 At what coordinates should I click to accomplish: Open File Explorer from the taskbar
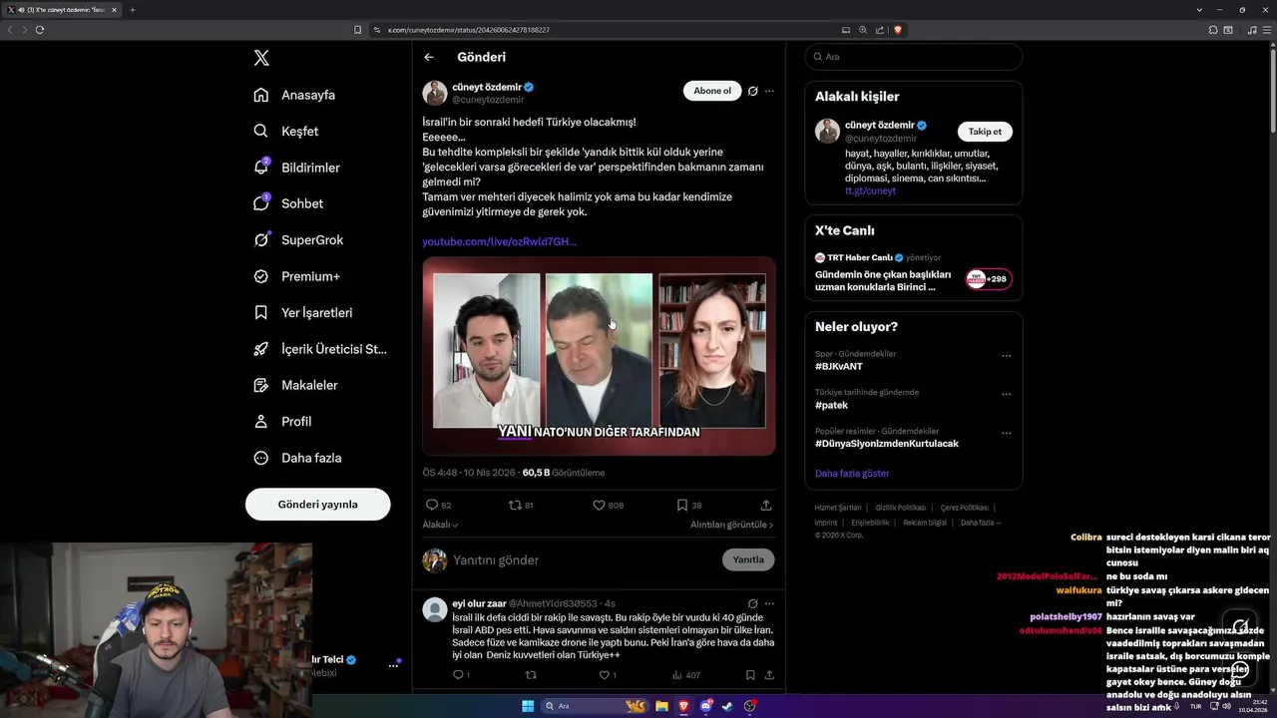coord(661,706)
